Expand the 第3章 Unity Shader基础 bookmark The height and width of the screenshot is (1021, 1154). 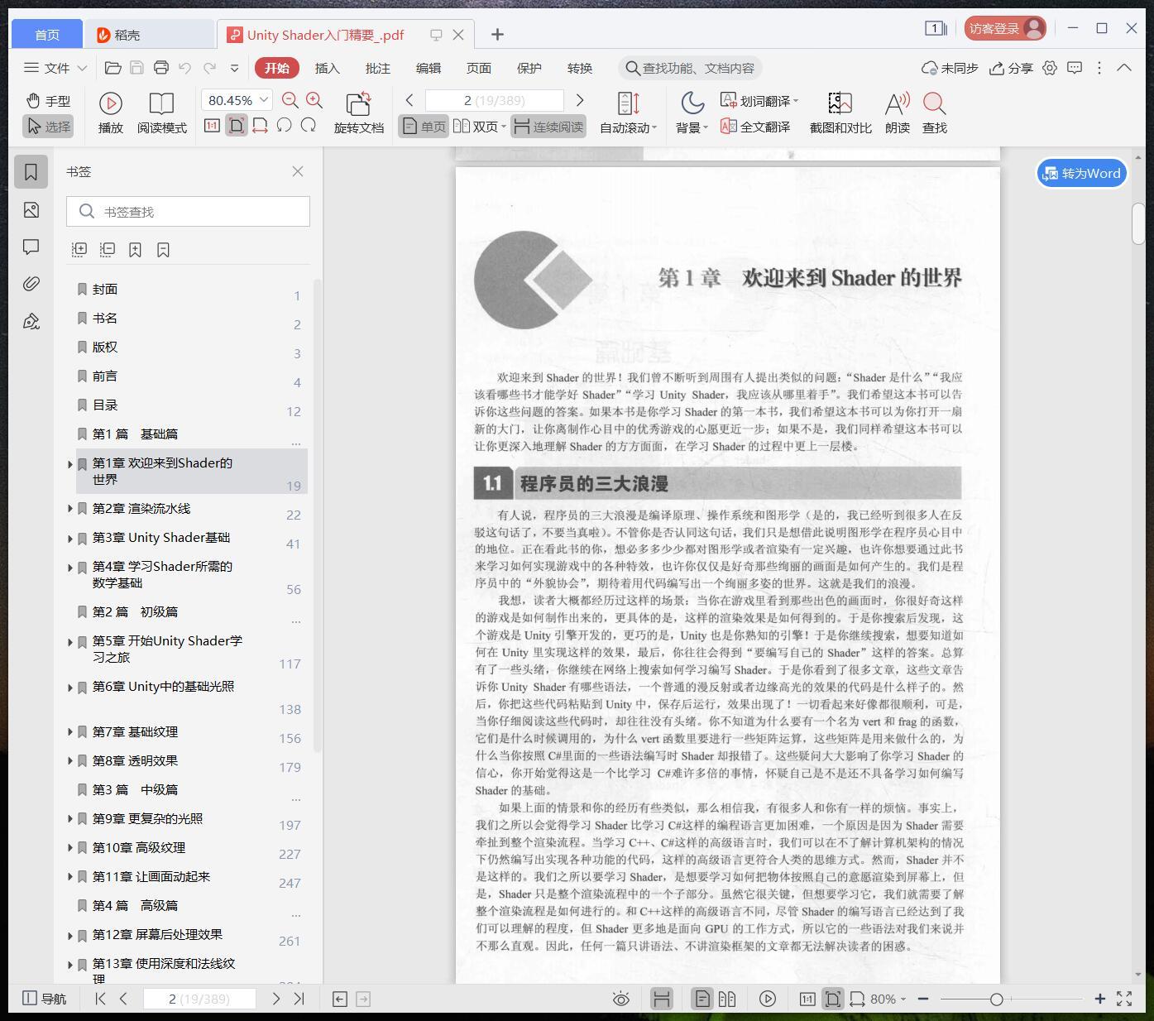coord(70,538)
